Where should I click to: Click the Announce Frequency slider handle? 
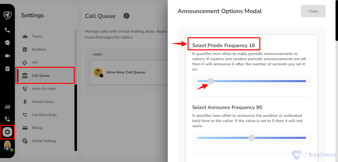click(251, 138)
